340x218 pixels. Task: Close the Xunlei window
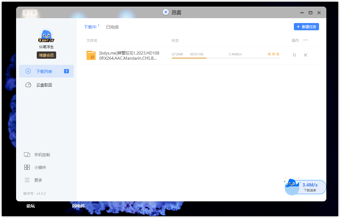point(319,13)
